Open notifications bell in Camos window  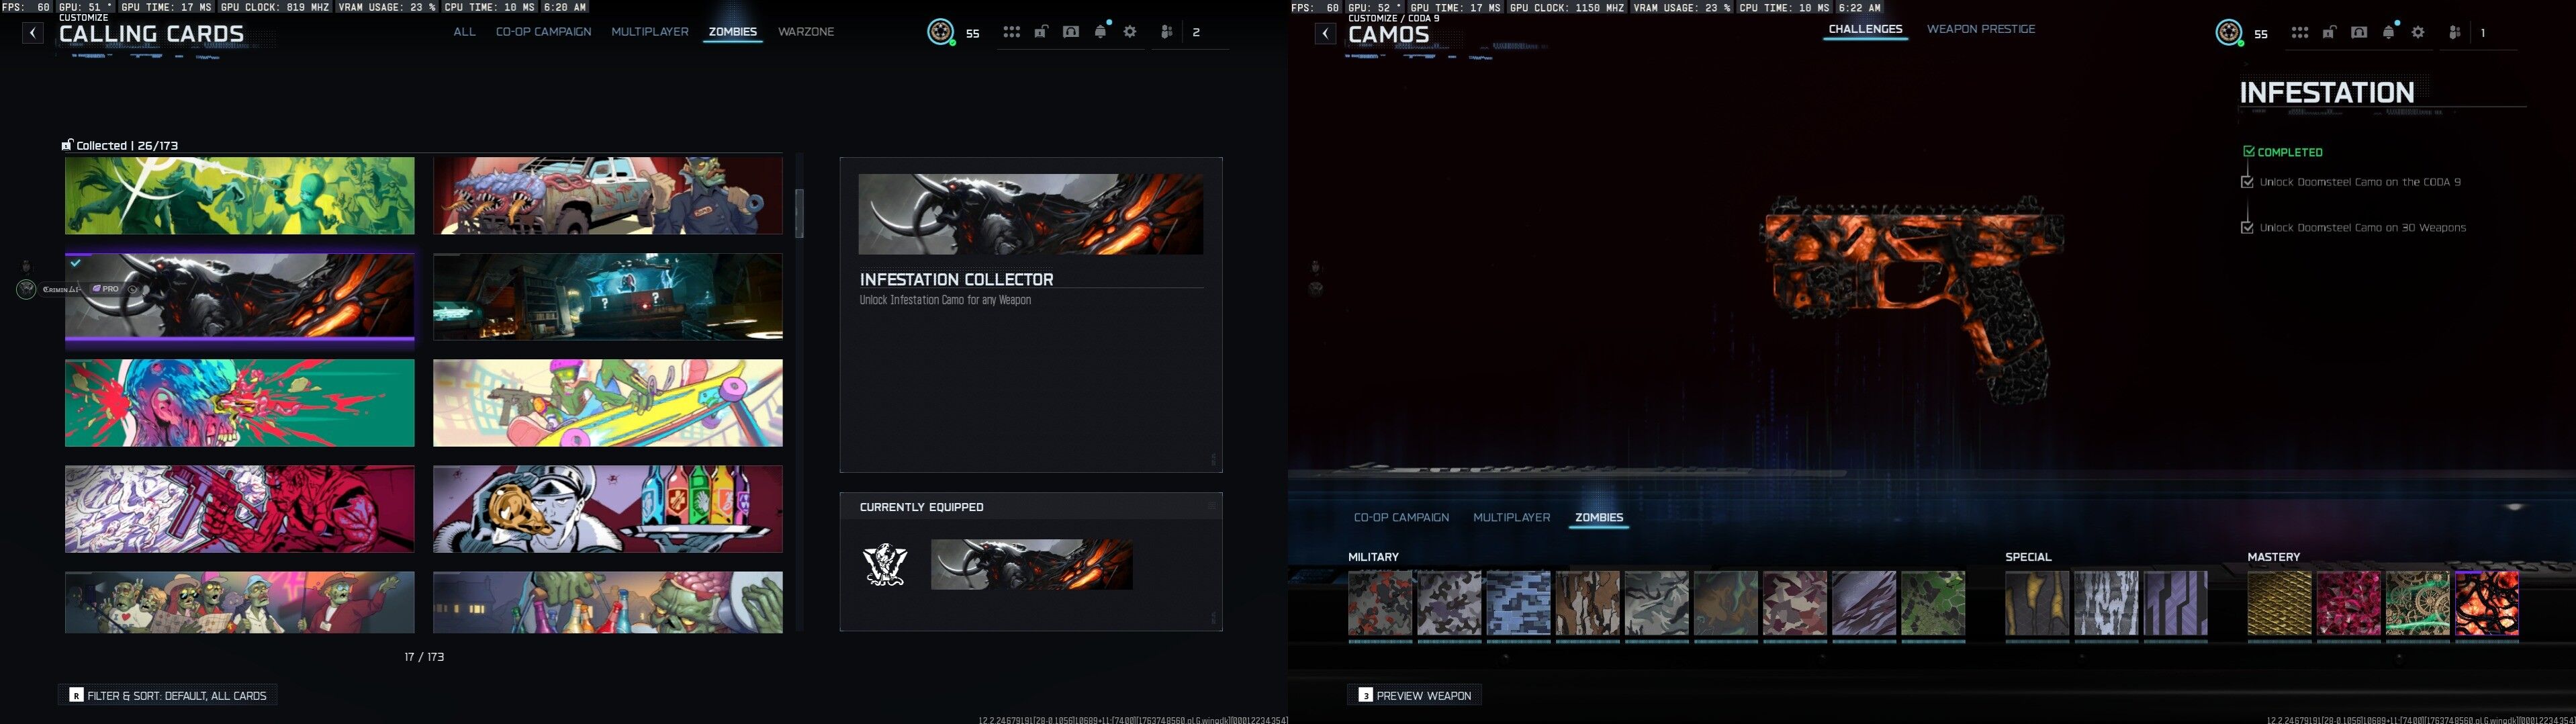[2389, 32]
